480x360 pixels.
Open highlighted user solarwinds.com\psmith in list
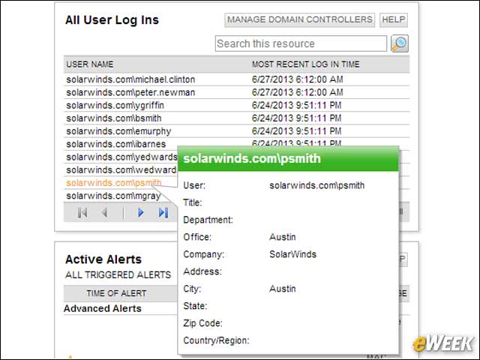[x=113, y=183]
